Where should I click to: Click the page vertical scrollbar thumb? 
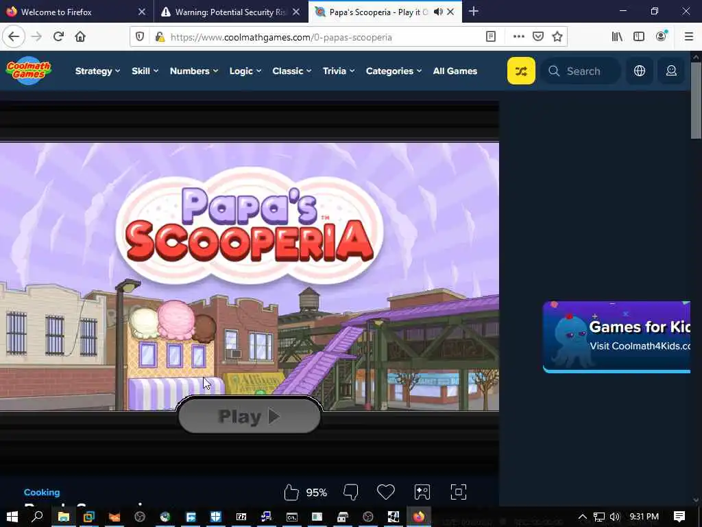(696, 101)
